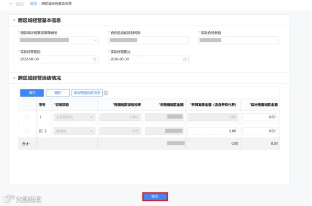The image size is (312, 206).
Task: Collapse the 跨区域经营活动情况 section
Action: click(x=14, y=78)
